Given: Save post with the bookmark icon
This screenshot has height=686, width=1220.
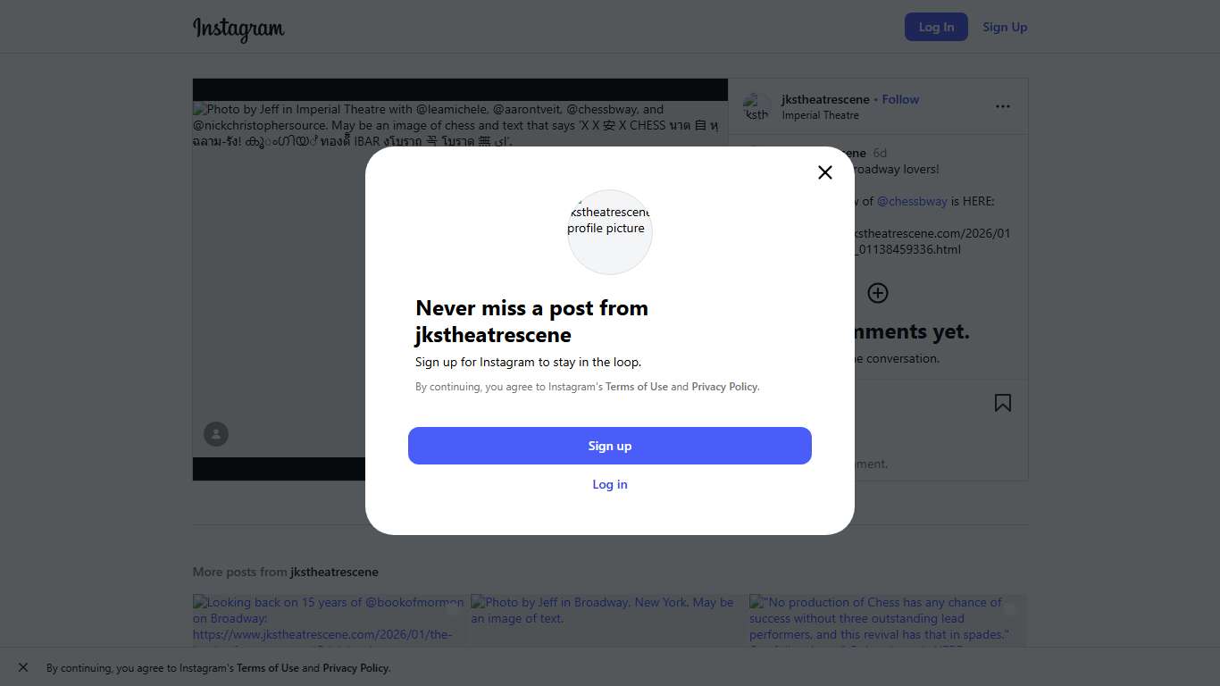Looking at the screenshot, I should (x=1002, y=403).
